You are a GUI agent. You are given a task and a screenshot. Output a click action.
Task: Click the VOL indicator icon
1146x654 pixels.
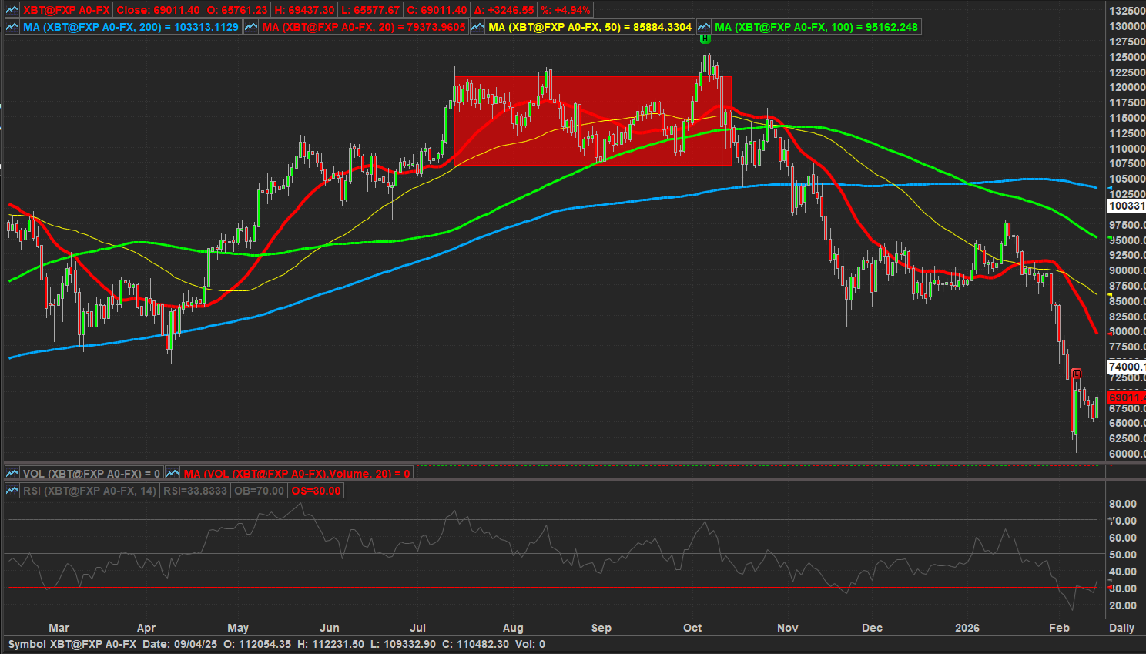coord(12,474)
